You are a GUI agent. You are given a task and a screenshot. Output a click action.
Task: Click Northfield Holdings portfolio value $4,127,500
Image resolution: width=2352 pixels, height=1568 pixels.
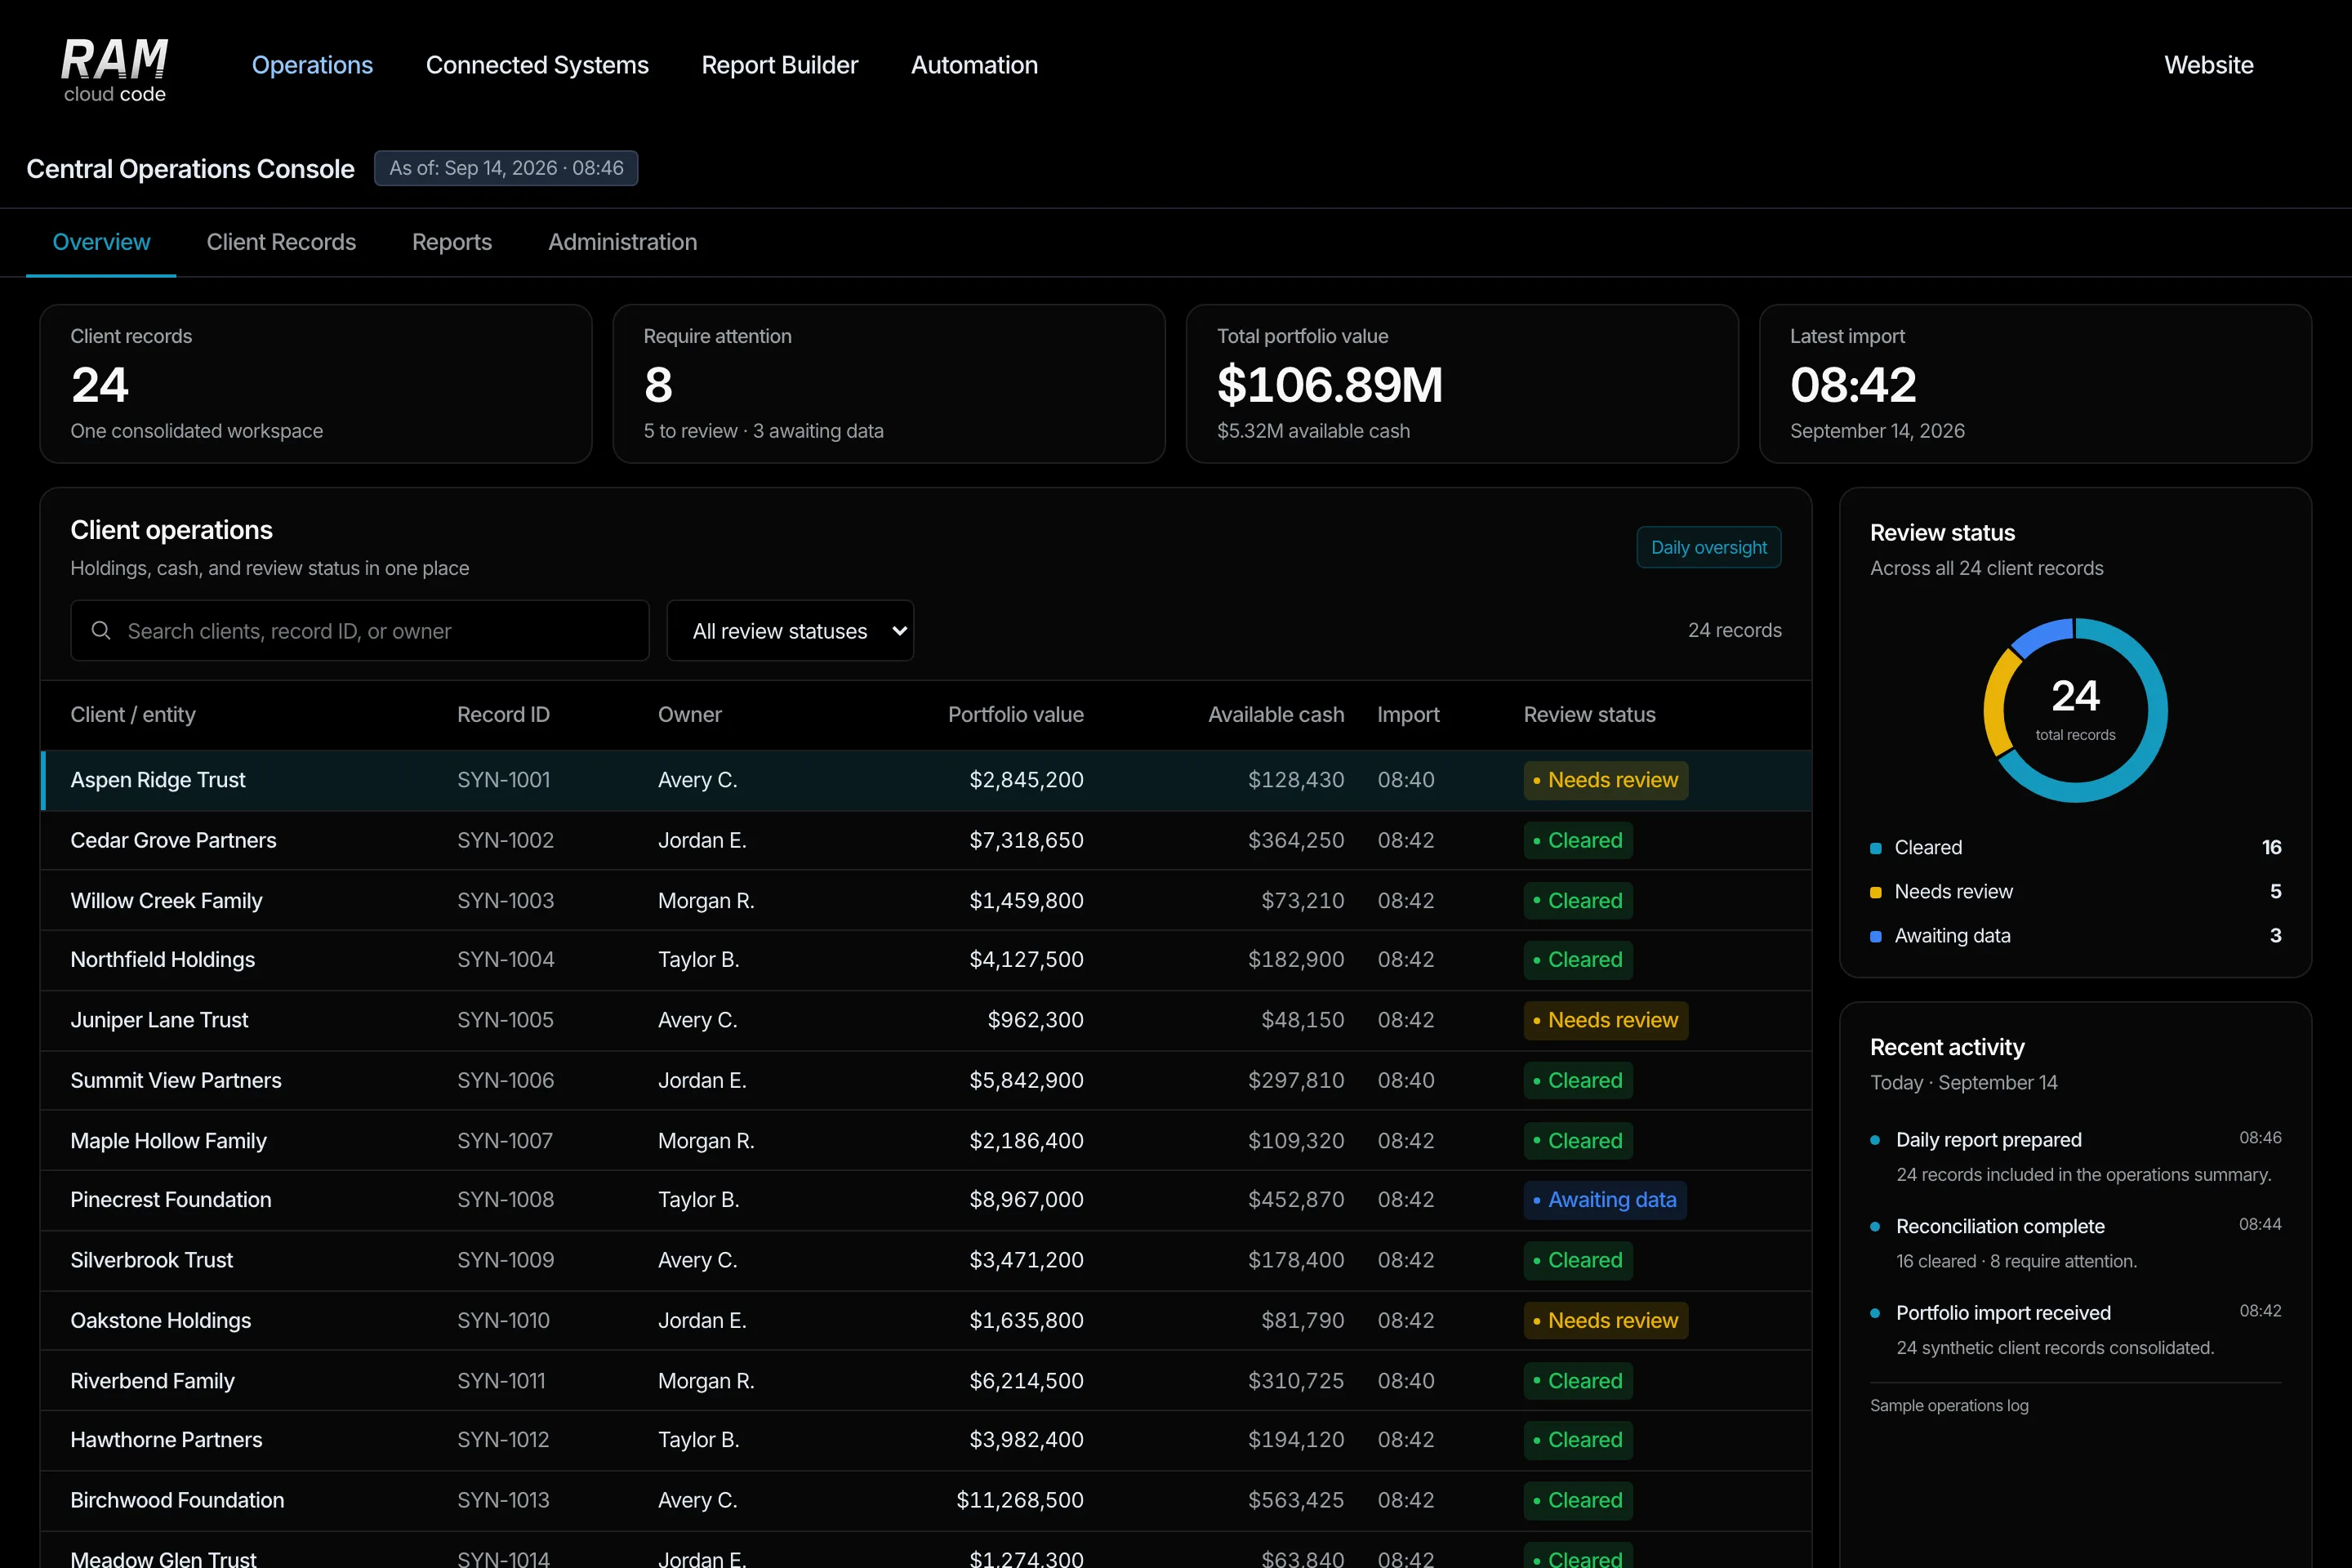pyautogui.click(x=1026, y=959)
